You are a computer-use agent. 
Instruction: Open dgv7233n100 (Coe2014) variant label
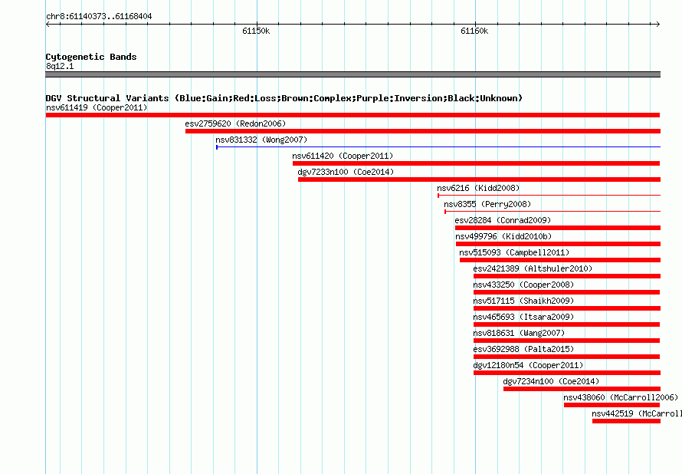pyautogui.click(x=346, y=172)
